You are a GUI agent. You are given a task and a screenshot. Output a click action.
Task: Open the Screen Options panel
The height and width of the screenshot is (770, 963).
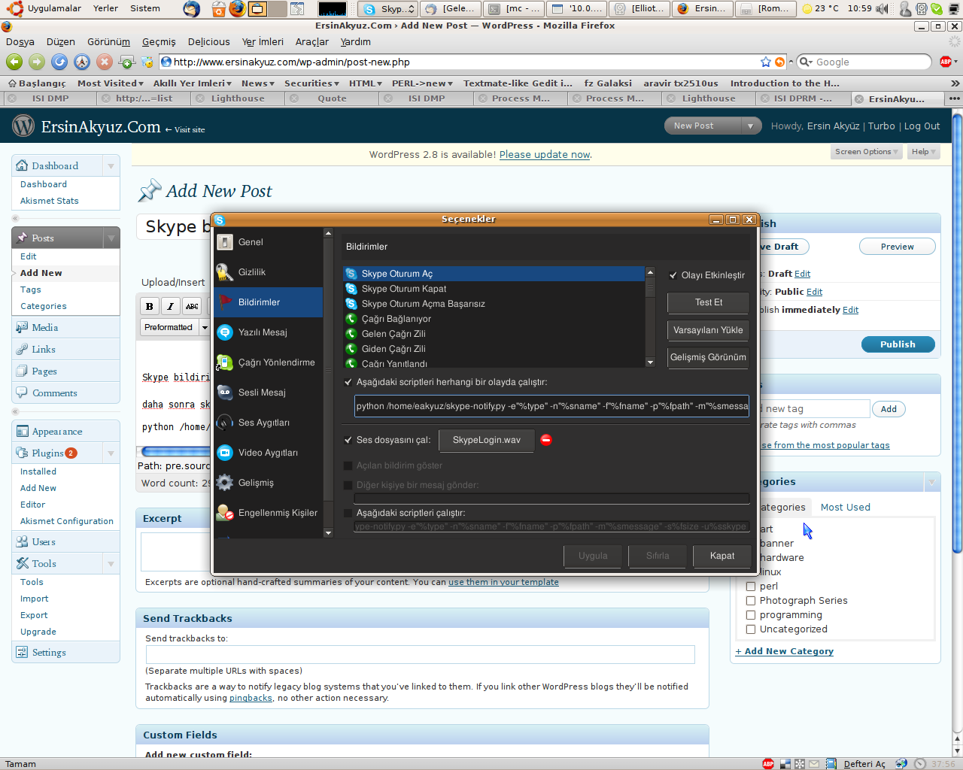coord(866,152)
